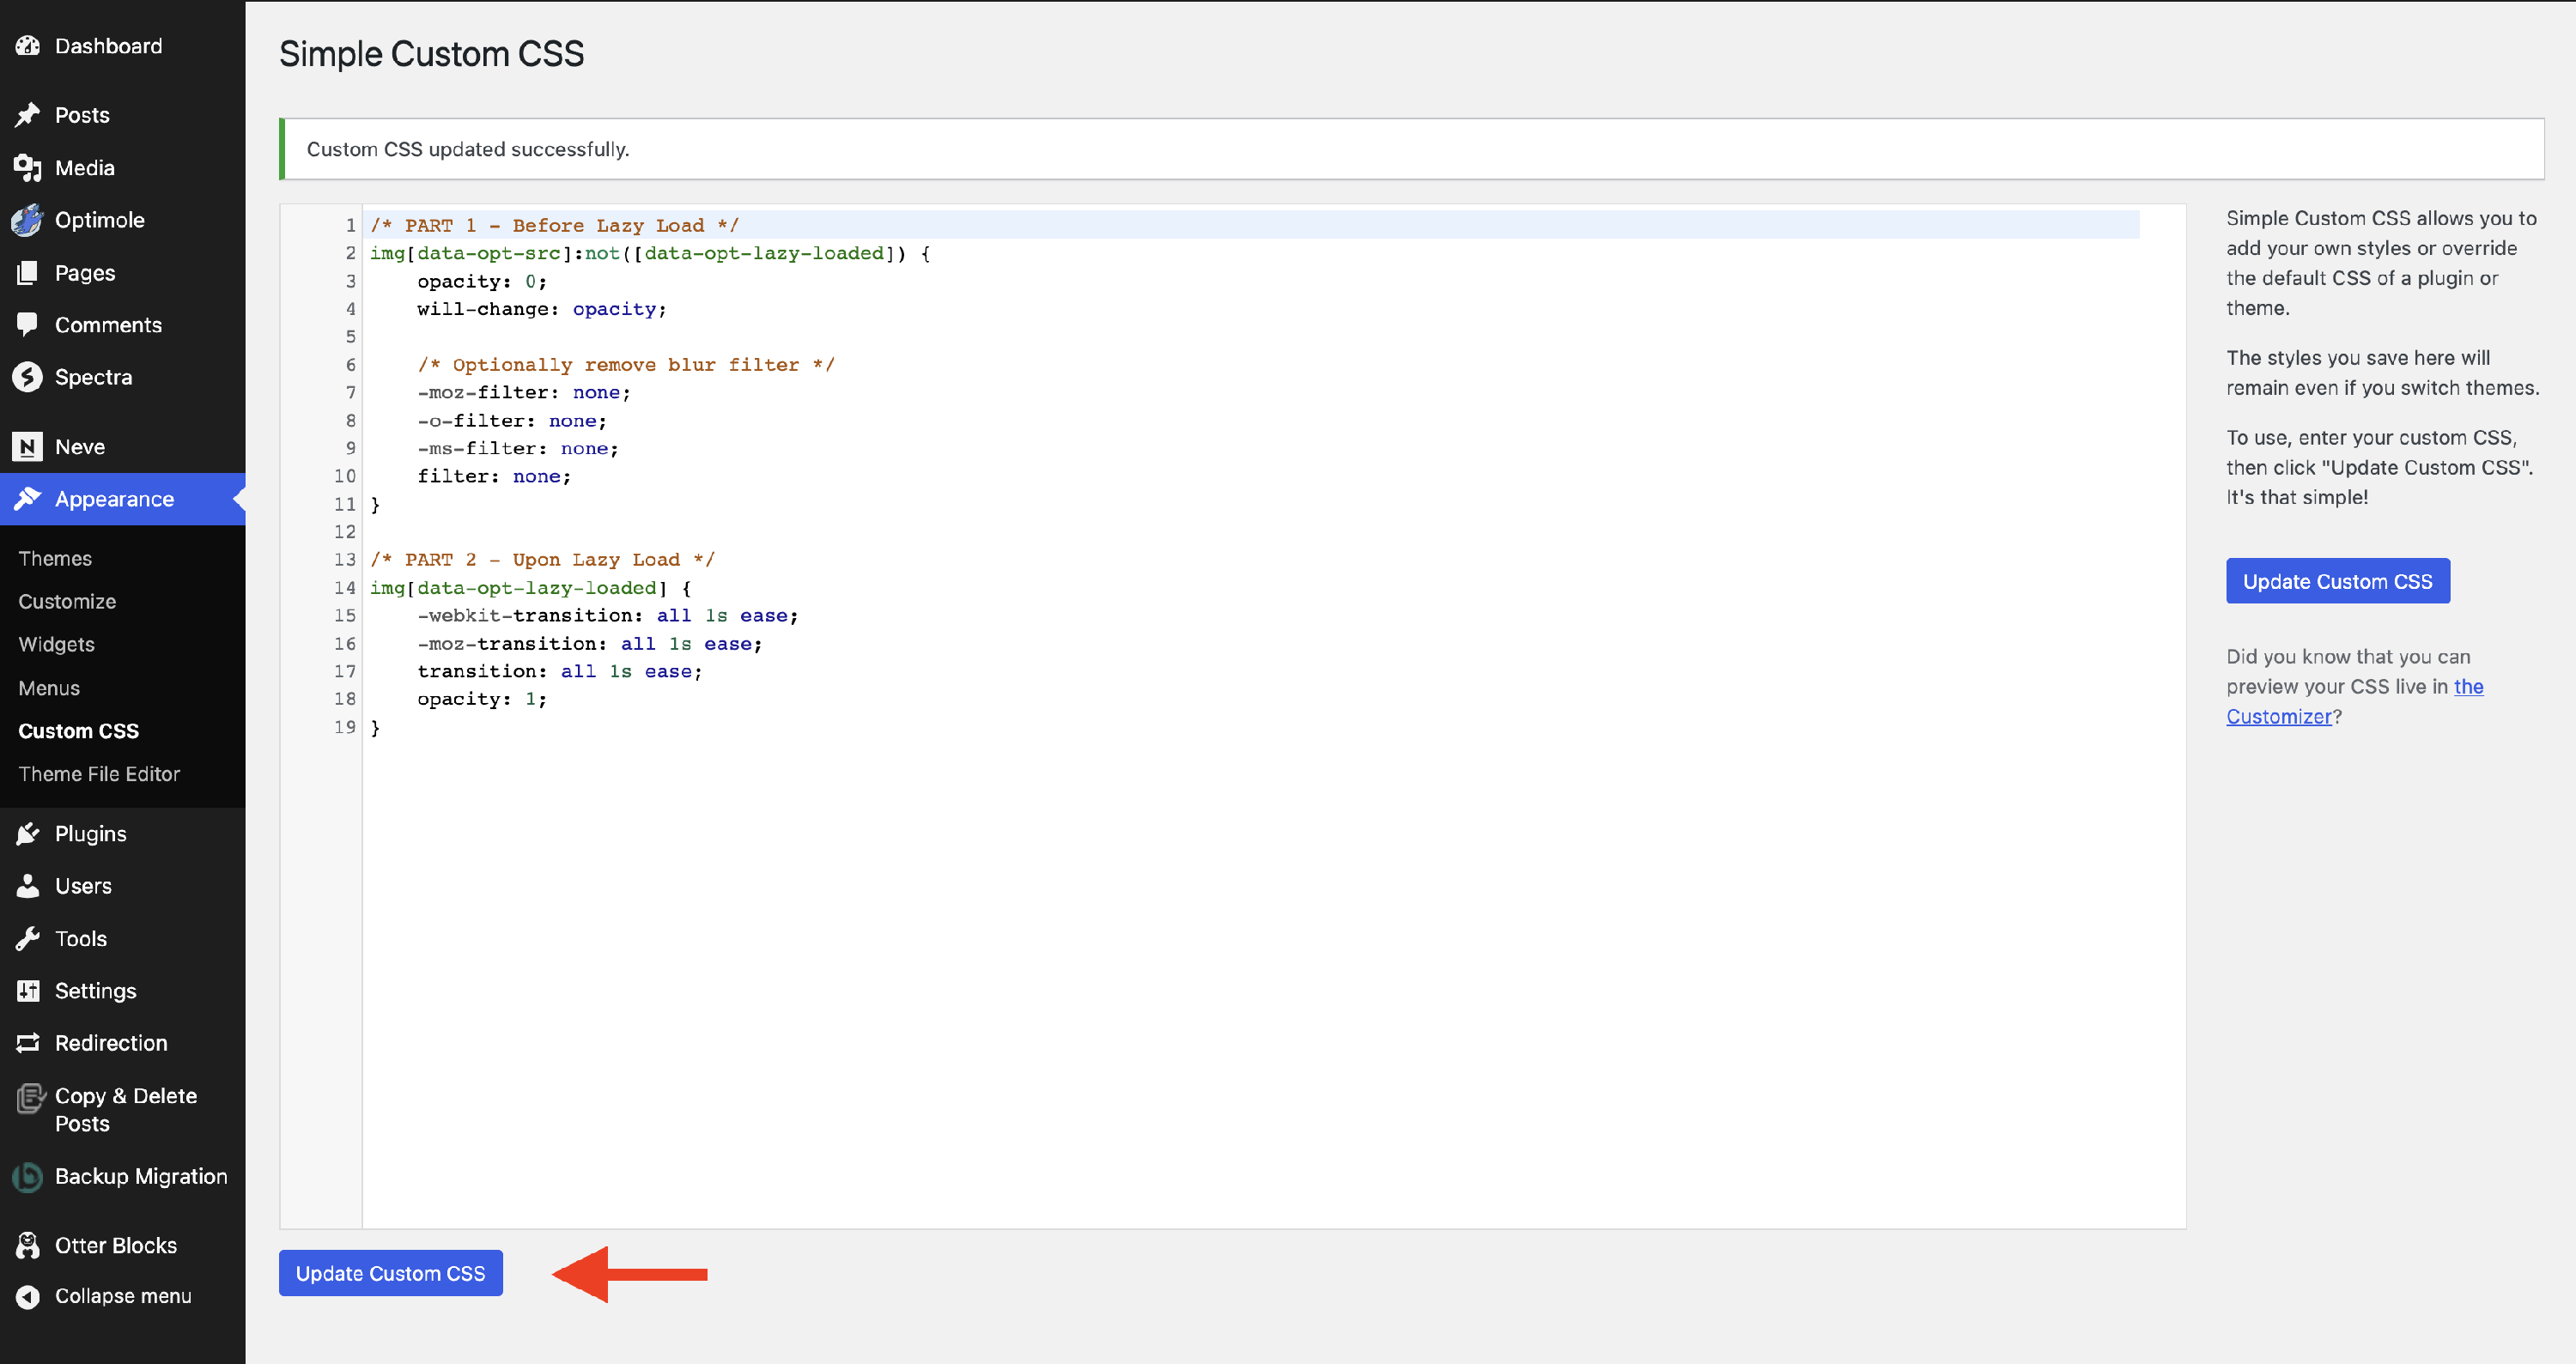
Task: Open the Settings menu
Action: (95, 991)
